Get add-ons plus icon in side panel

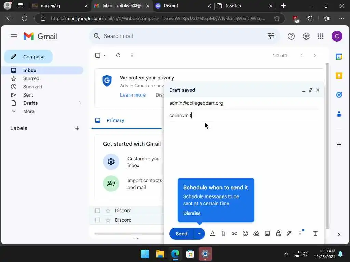click(x=339, y=144)
